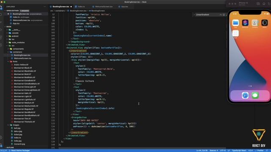The image size is (271, 152).
Task: Click the line and column indicator in status bar
Action: 202,150
